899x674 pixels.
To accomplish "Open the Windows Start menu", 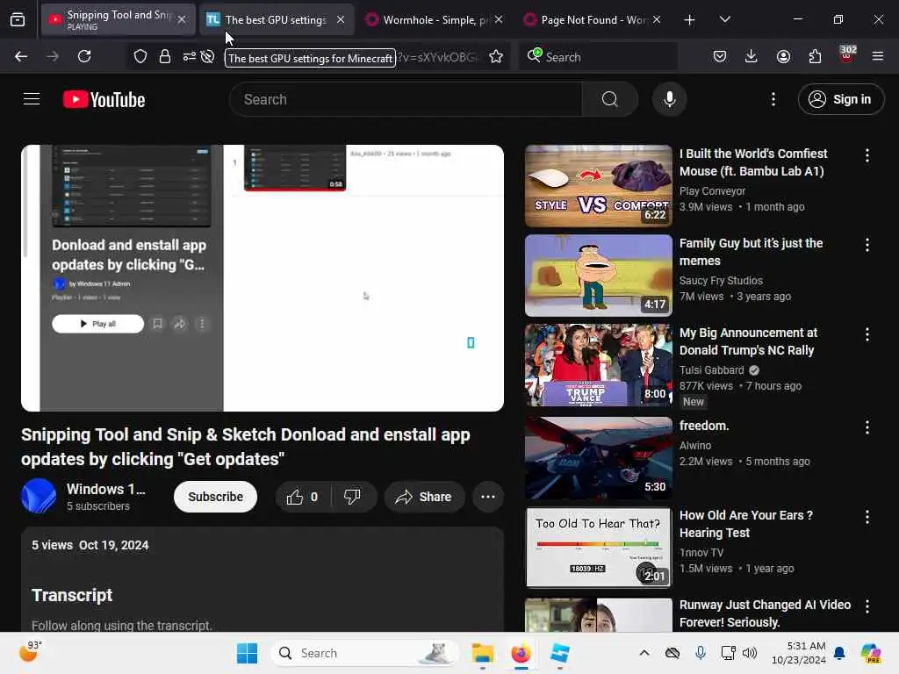I will (x=247, y=653).
